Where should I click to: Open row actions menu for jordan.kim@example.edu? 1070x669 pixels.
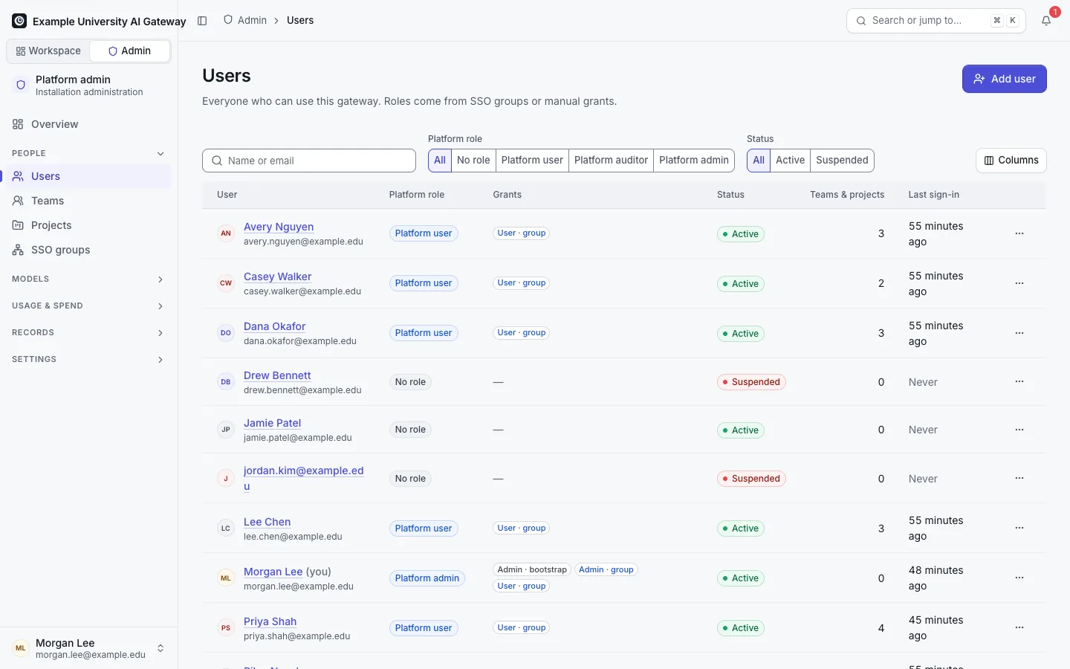point(1019,478)
